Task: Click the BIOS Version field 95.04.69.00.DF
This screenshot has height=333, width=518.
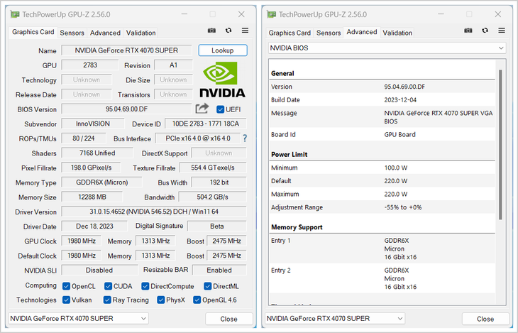Action: click(126, 109)
